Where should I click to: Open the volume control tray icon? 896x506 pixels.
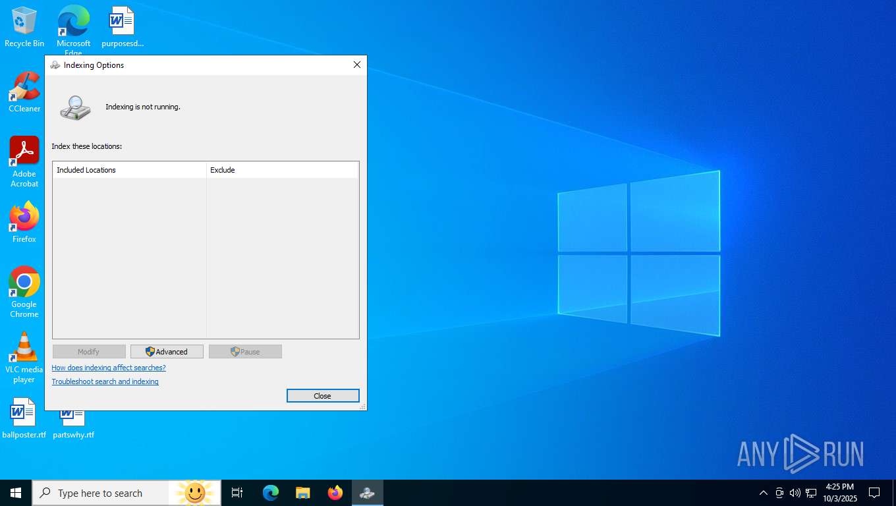tap(795, 493)
